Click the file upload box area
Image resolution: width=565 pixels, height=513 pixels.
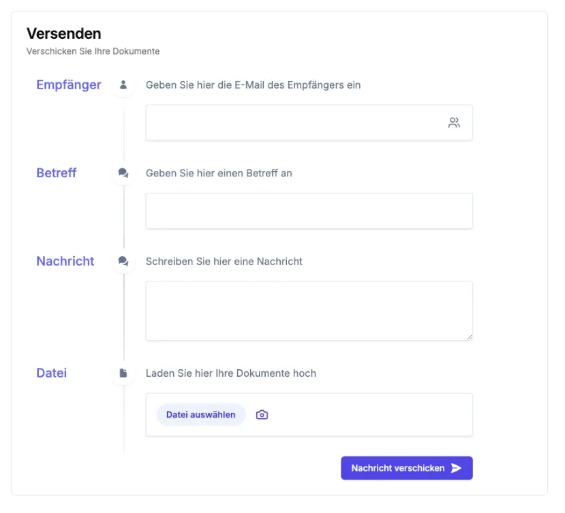[368, 415]
